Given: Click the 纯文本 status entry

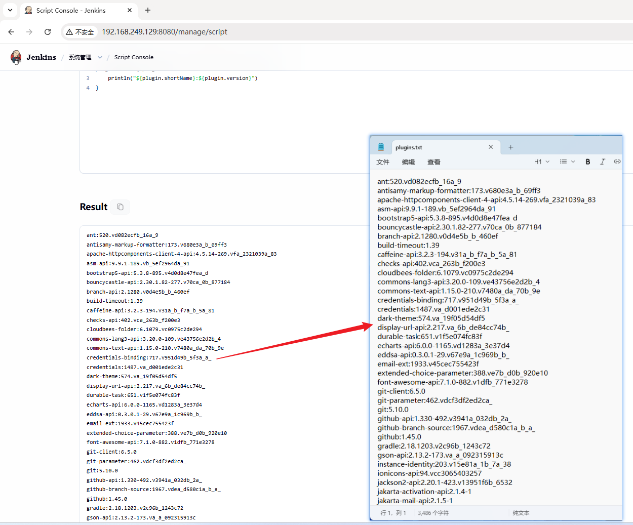Looking at the screenshot, I should pyautogui.click(x=521, y=513).
